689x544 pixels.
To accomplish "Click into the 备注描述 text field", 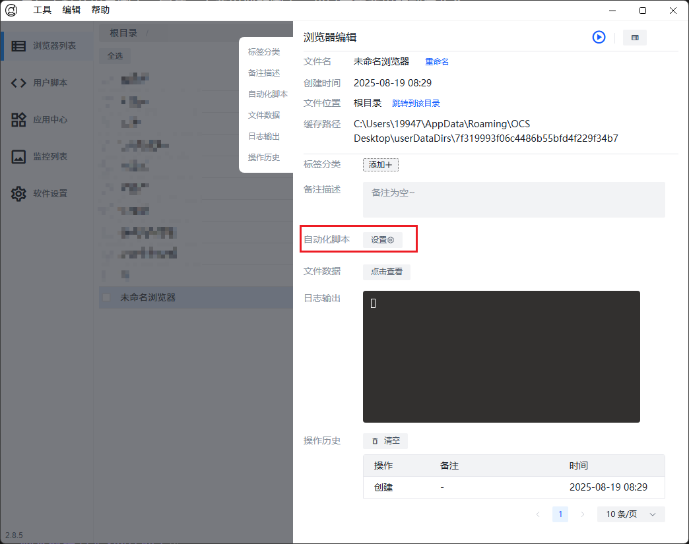I will 513,200.
